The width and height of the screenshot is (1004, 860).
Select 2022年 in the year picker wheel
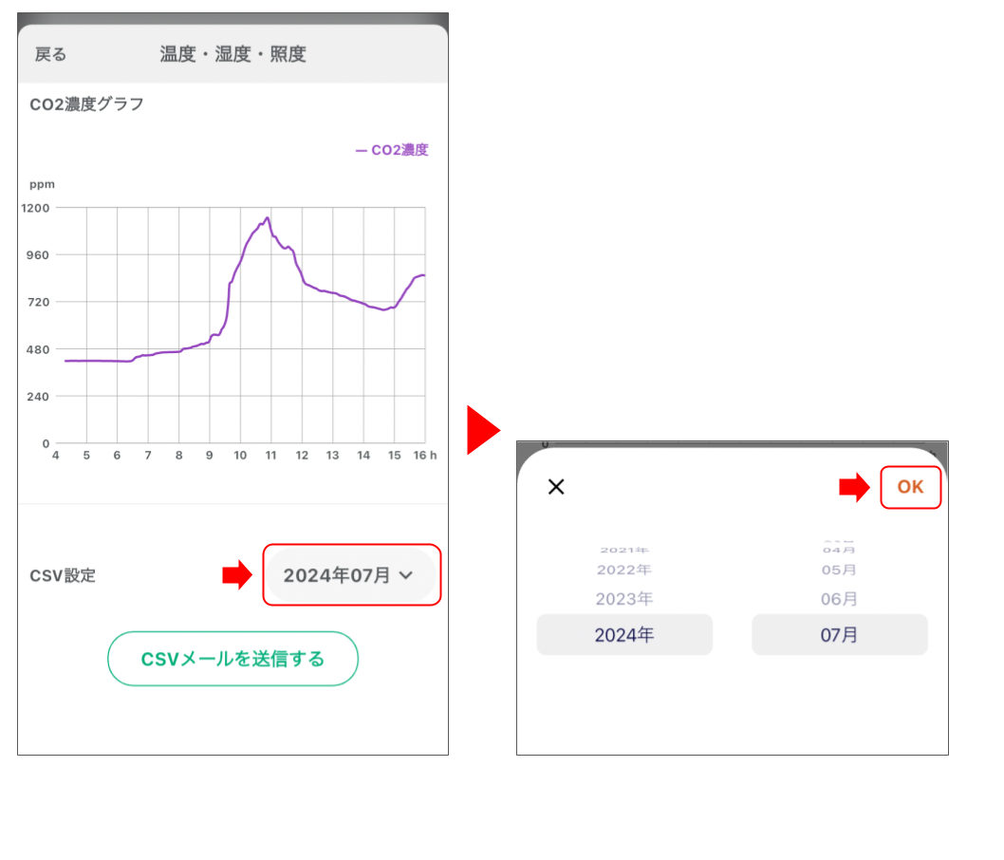pos(625,570)
